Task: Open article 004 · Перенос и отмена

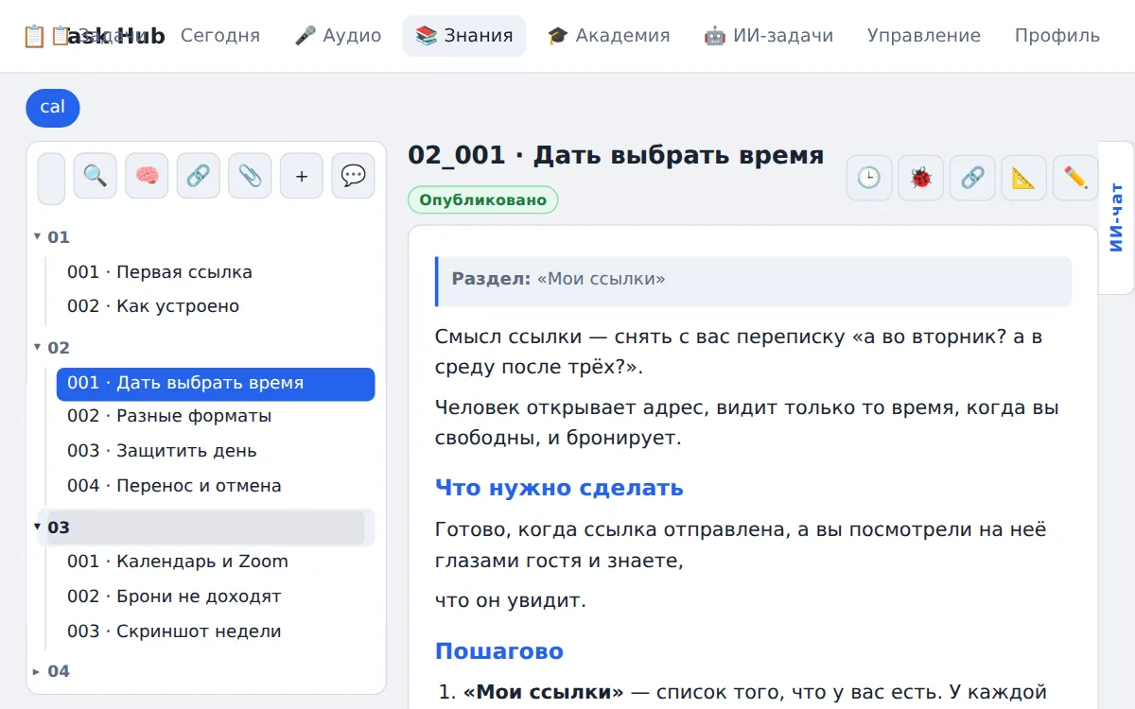Action: [216, 486]
